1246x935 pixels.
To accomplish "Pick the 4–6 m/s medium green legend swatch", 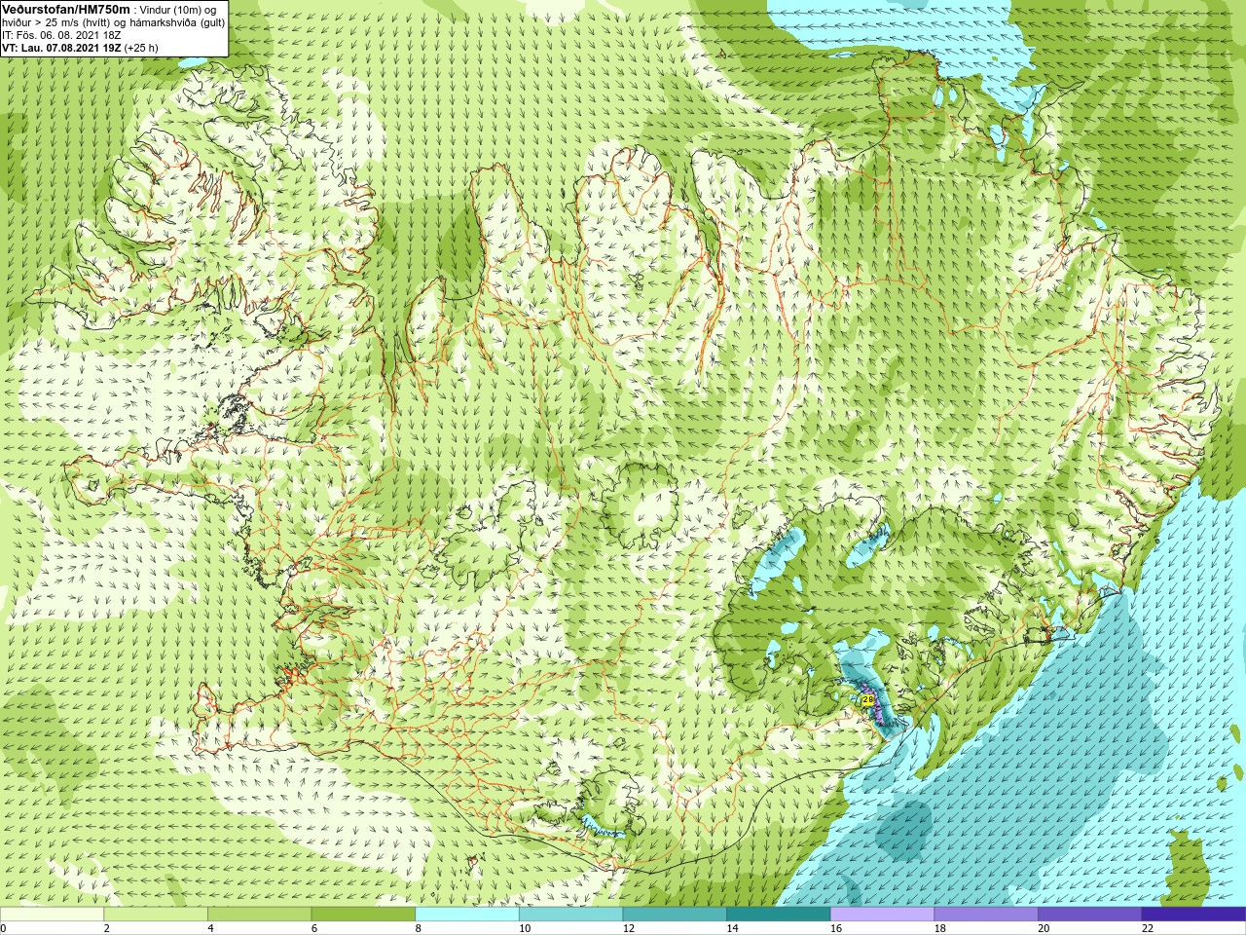I will coord(259,914).
